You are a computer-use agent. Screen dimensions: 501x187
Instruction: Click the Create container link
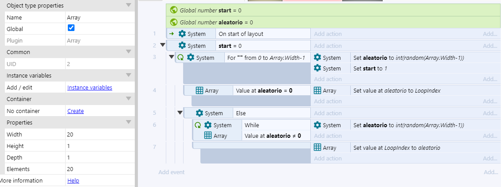[75, 111]
